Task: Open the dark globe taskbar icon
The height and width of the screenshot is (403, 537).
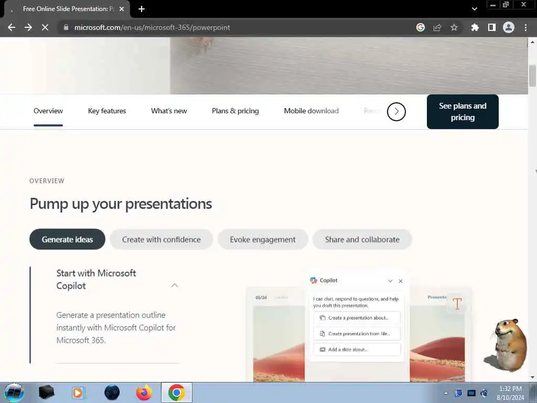Action: click(x=112, y=393)
